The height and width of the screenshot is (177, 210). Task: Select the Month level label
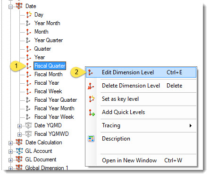[42, 32]
